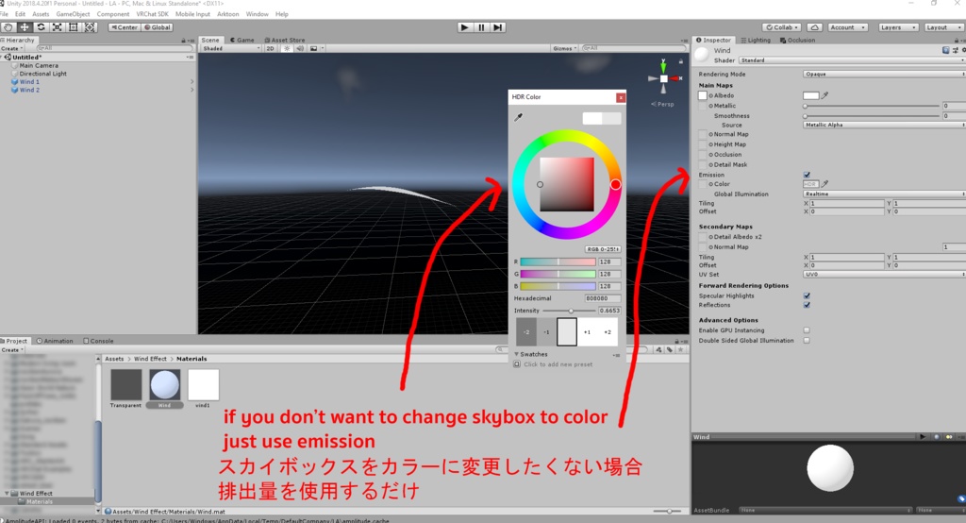Open the Gizmos dropdown
This screenshot has width=966, height=523.
tap(565, 48)
